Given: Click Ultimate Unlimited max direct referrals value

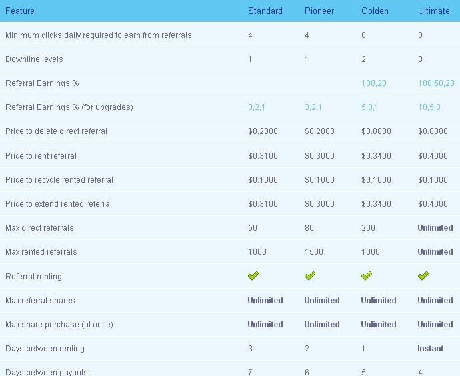Looking at the screenshot, I should [435, 228].
